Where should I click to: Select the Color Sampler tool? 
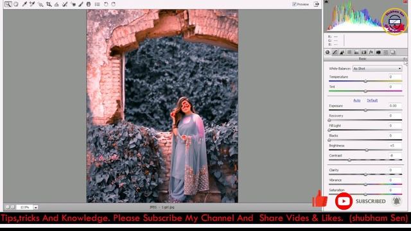coord(32,4)
